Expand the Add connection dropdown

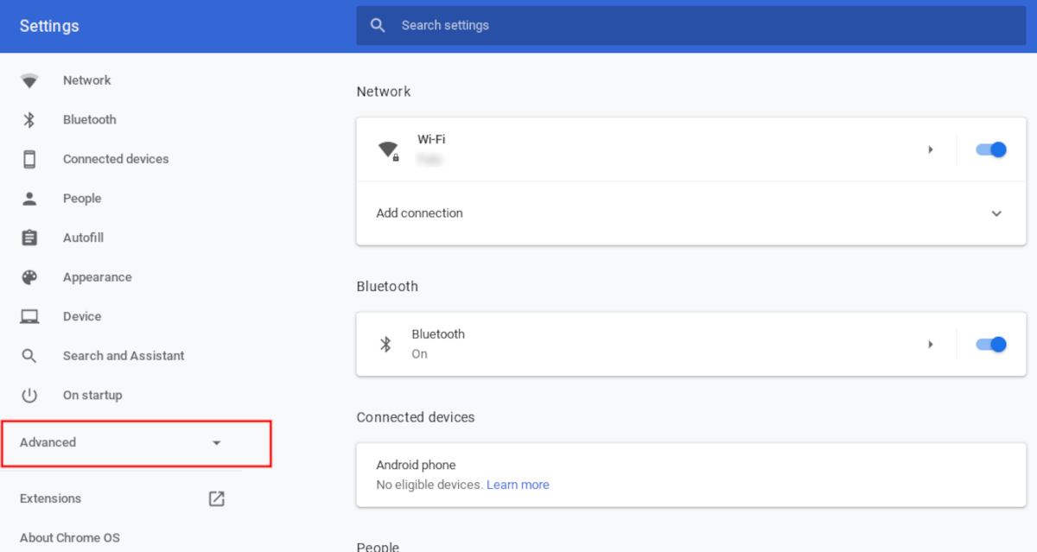tap(996, 213)
